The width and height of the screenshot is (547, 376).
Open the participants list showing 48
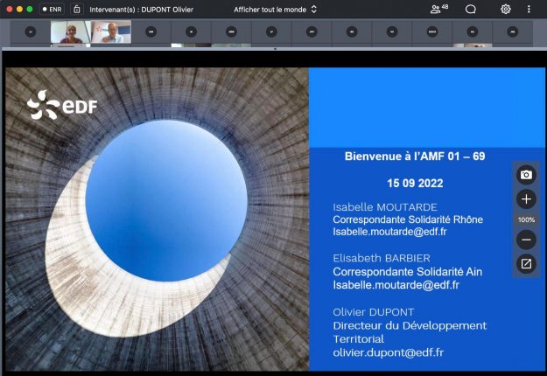click(438, 9)
